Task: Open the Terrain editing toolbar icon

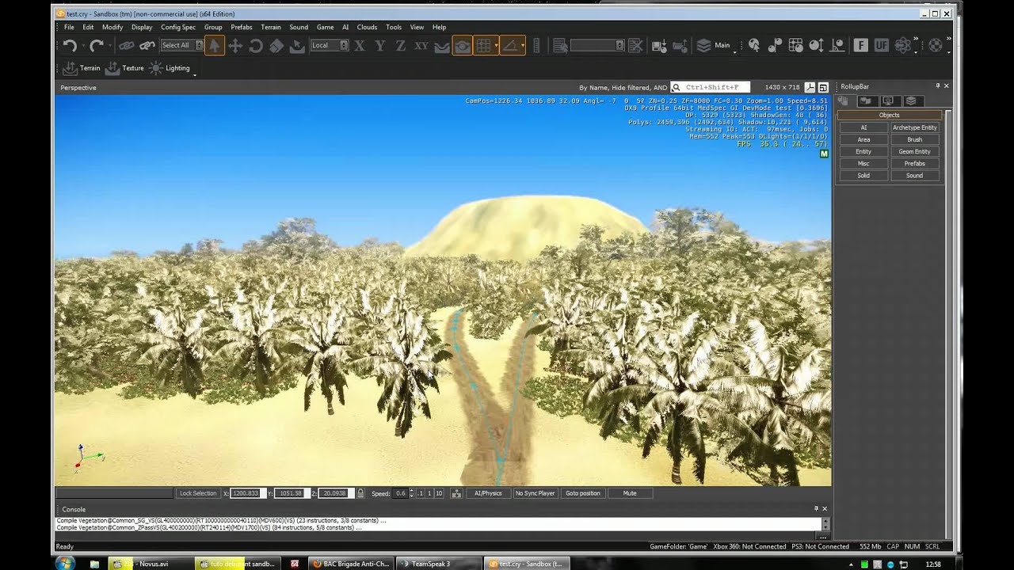Action: [x=70, y=68]
